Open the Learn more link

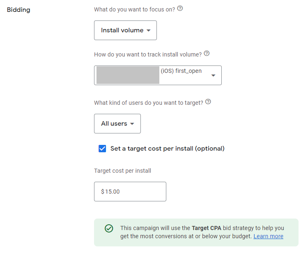pos(268,236)
